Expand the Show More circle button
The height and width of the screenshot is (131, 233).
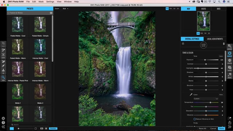pos(204,45)
